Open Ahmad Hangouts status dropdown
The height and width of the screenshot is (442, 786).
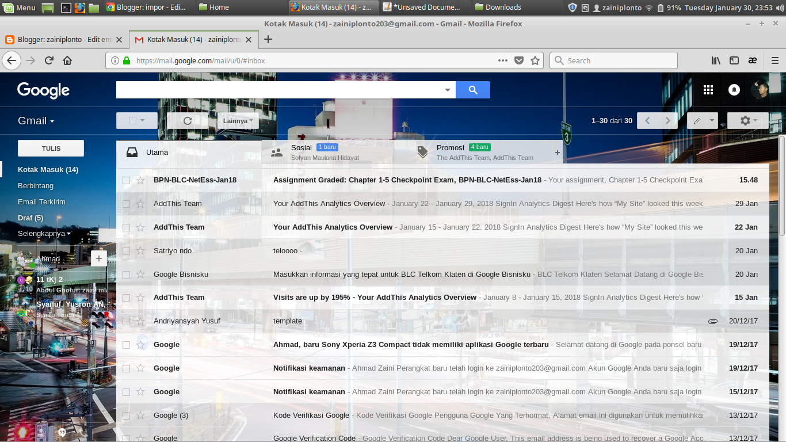tap(48, 258)
